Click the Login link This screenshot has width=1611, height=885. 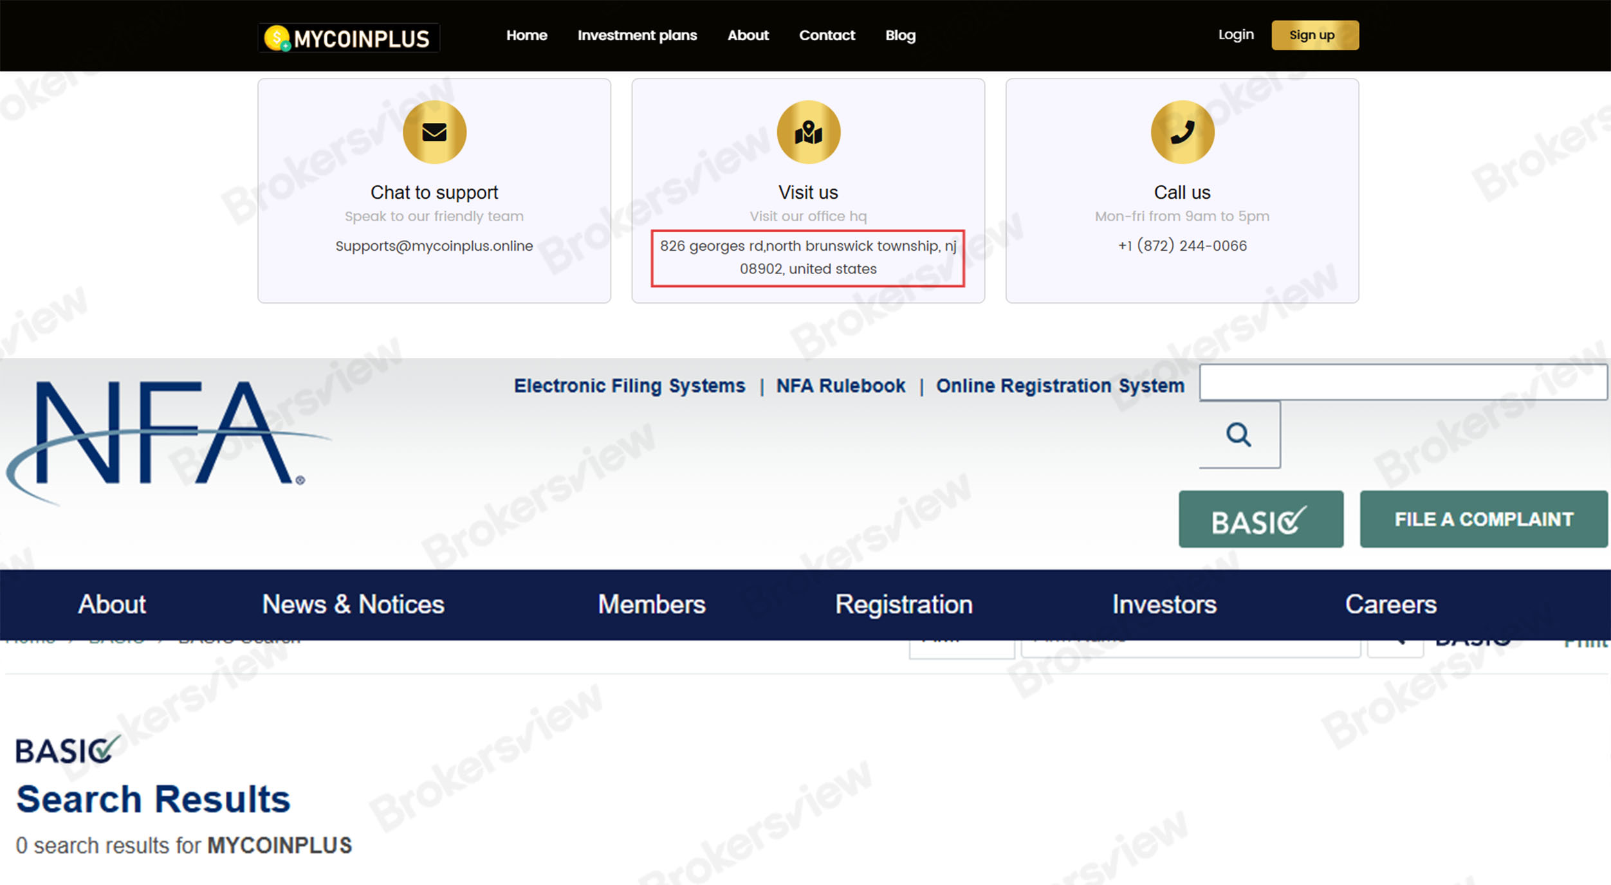pyautogui.click(x=1236, y=35)
